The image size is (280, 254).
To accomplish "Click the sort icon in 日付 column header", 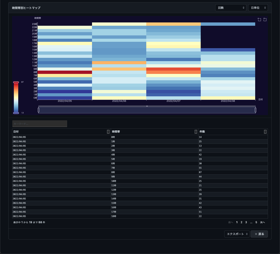I will pos(108,132).
